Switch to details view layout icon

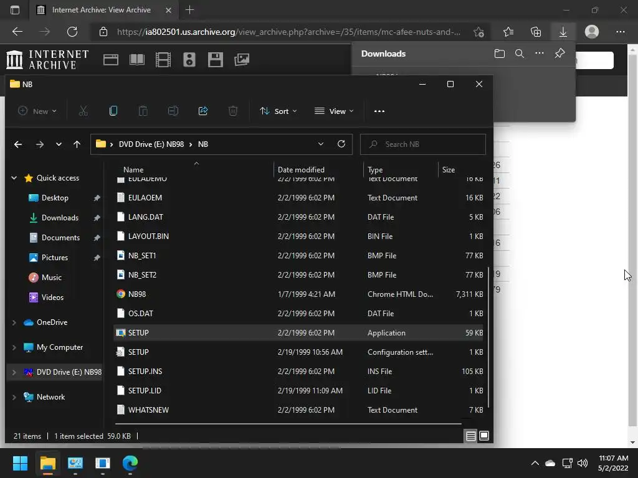471,436
